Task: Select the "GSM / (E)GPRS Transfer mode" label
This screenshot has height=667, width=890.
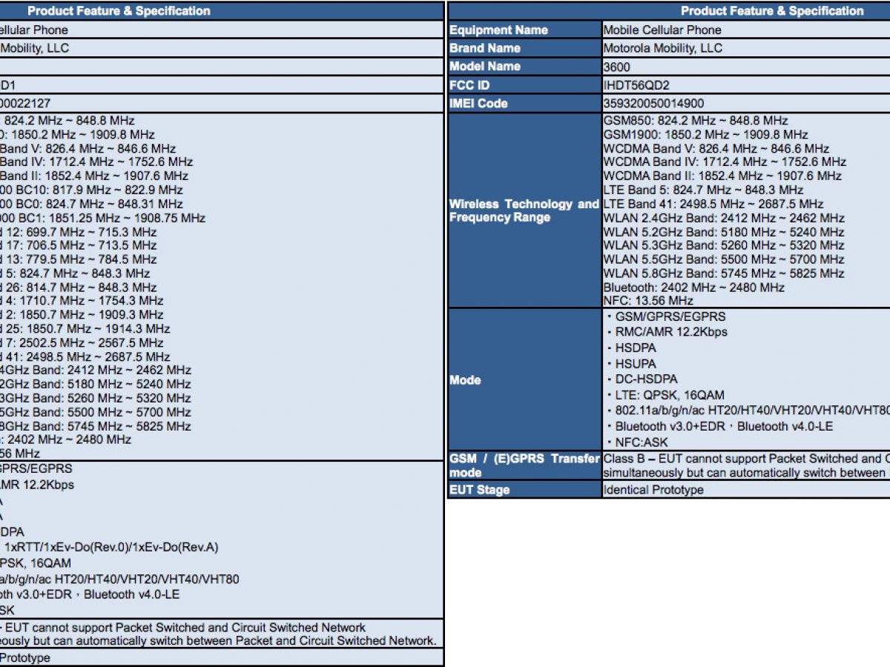Action: coord(524,465)
